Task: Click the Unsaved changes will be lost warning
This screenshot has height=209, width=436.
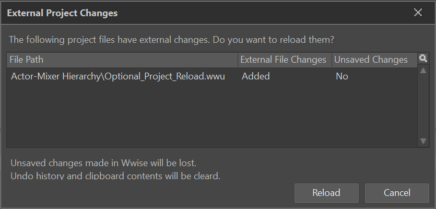Action: click(x=103, y=163)
